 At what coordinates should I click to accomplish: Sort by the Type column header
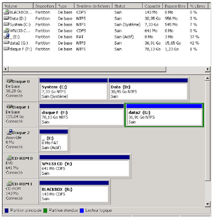(65, 6)
